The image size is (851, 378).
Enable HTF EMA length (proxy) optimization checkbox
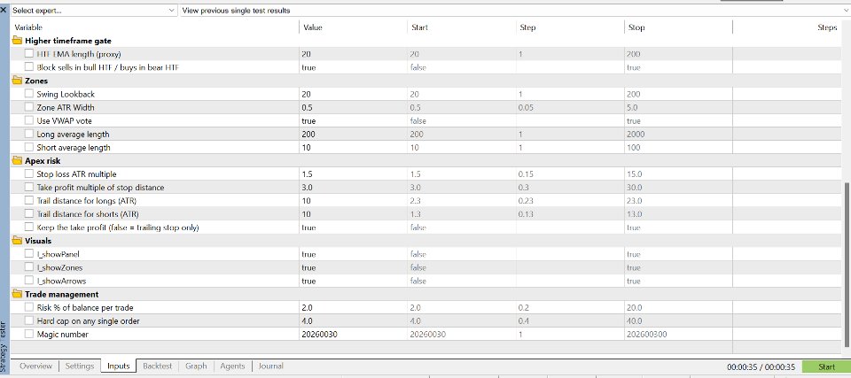28,54
